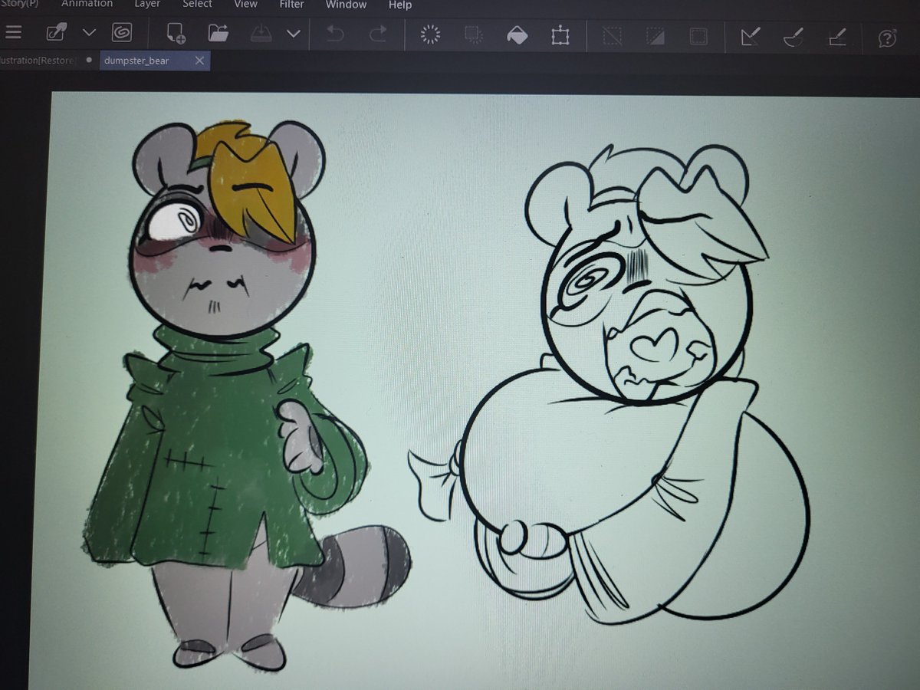Open the Help menu

(400, 5)
